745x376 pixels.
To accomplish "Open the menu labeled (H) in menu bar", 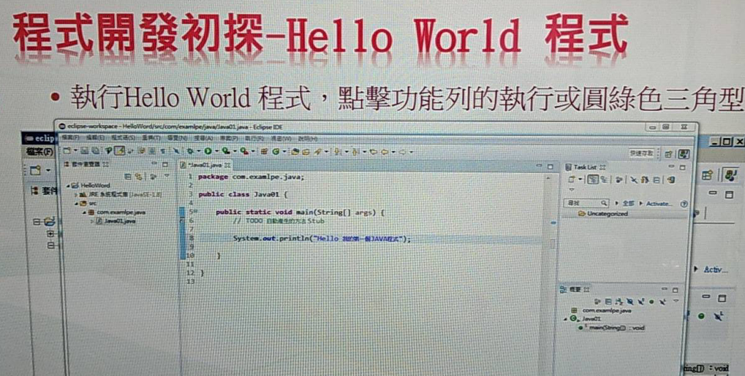I will pos(307,139).
